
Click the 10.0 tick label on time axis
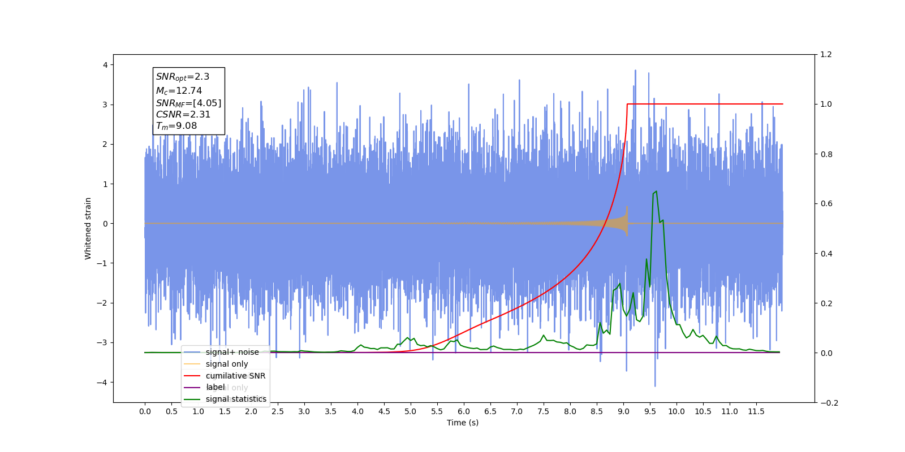(x=676, y=411)
